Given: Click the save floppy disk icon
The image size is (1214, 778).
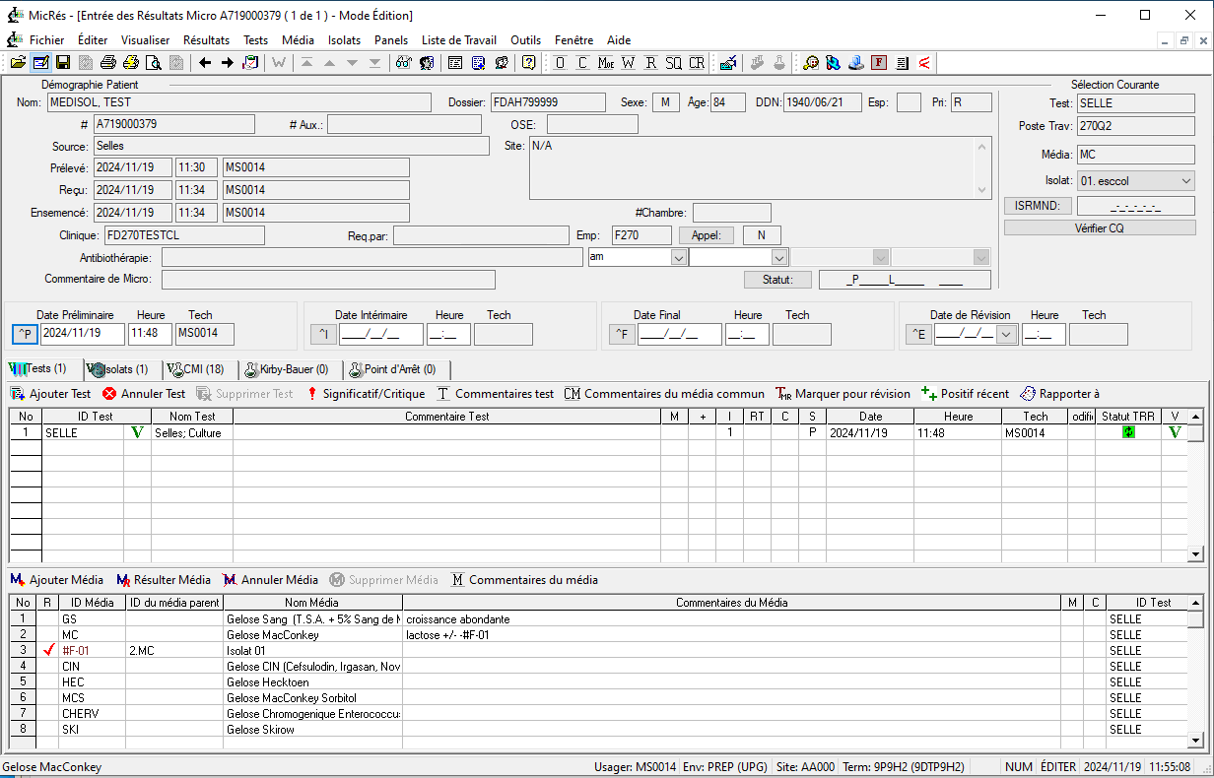Looking at the screenshot, I should point(63,63).
